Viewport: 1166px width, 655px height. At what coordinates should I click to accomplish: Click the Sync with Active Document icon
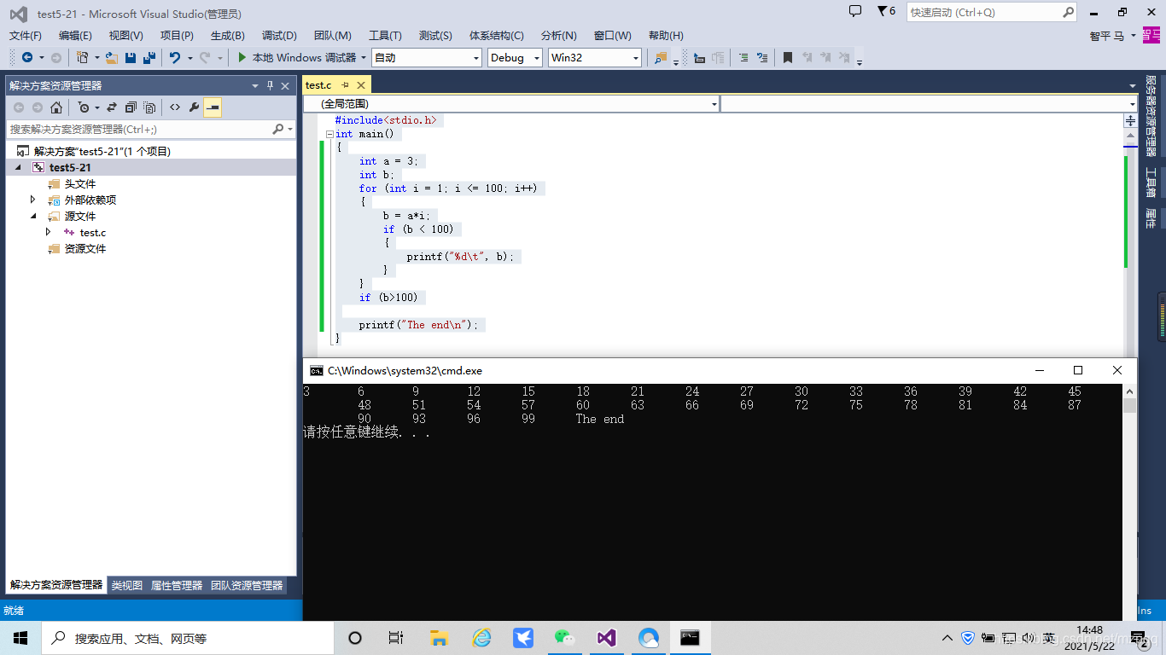(x=112, y=107)
